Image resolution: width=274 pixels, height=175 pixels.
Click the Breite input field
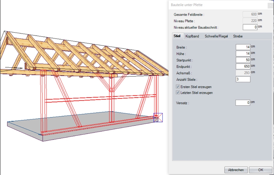coord(243,47)
